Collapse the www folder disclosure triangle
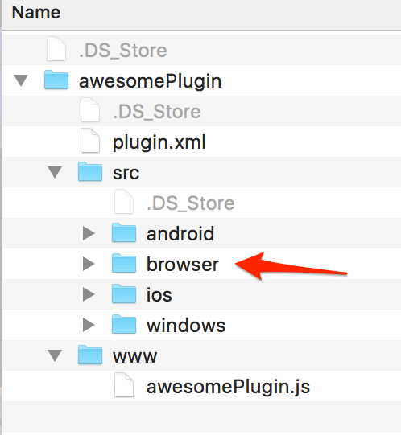This screenshot has width=401, height=435. point(55,355)
